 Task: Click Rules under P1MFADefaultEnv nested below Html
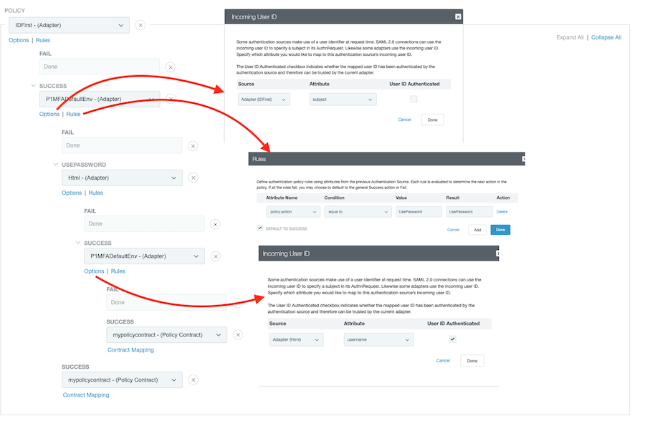pos(118,271)
